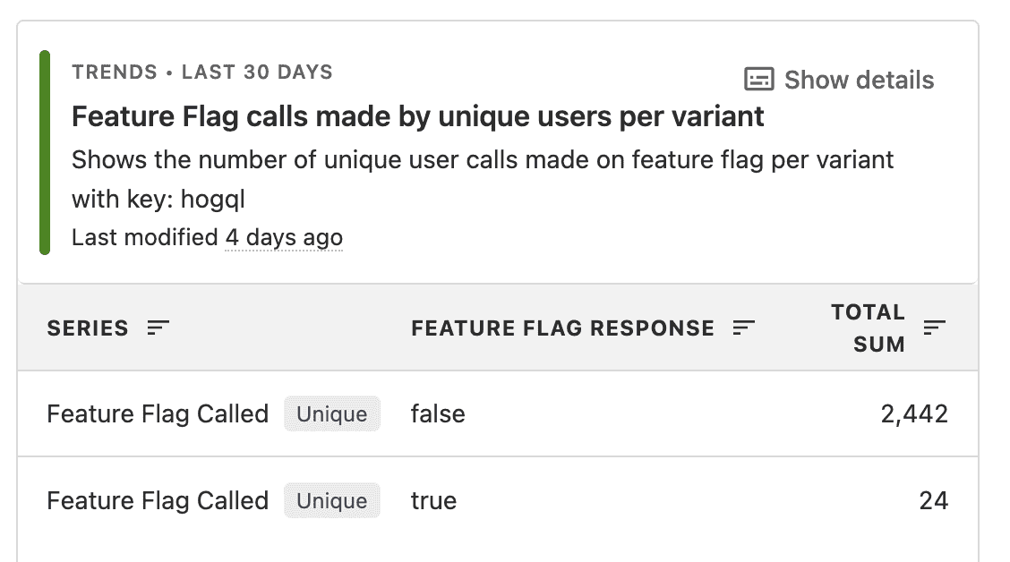Screen dimensions: 1010x562
Task: Sort by the SERIES header label
Action: [88, 328]
